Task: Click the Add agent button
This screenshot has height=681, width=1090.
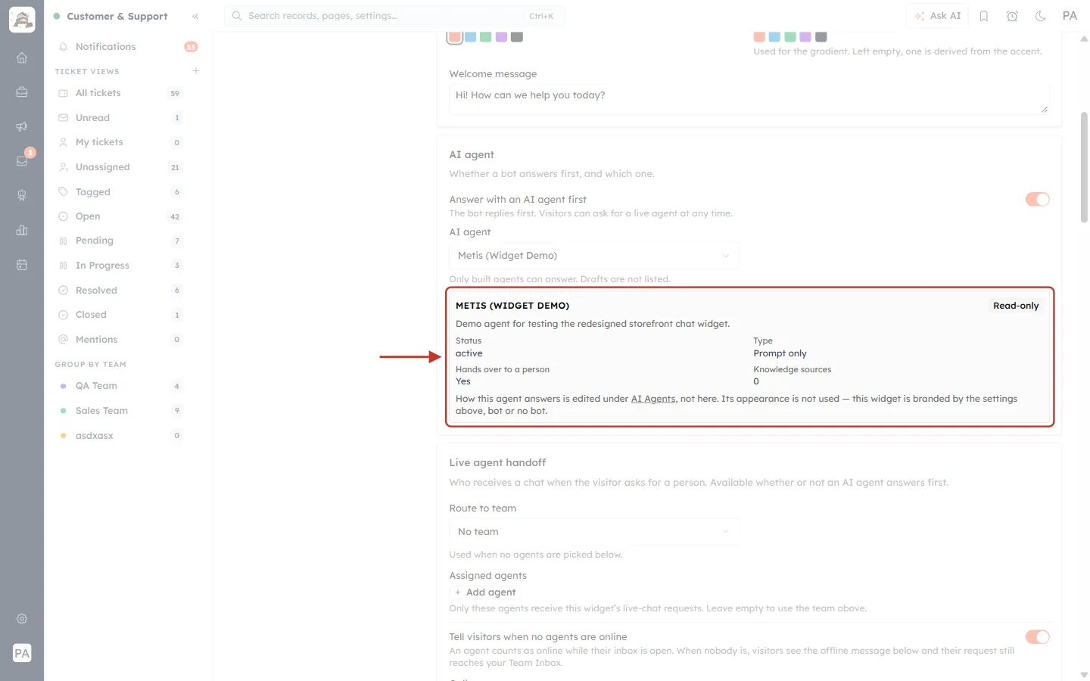Action: point(485,592)
